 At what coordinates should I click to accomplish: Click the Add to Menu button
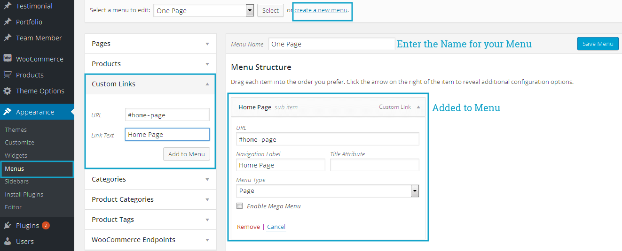coord(187,154)
